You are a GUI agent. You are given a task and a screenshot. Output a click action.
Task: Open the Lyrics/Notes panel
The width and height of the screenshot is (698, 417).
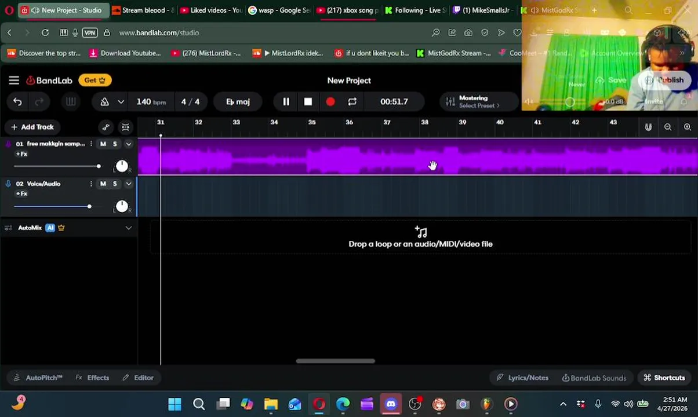522,378
